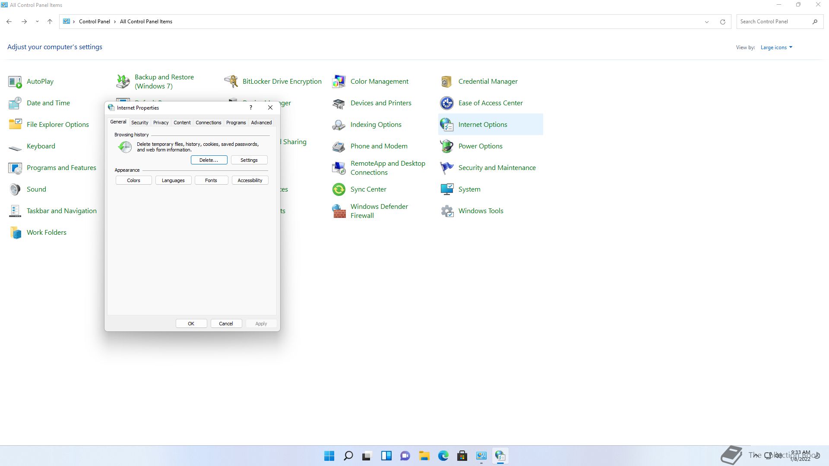Open Taskbar and Navigation icon

click(15, 211)
